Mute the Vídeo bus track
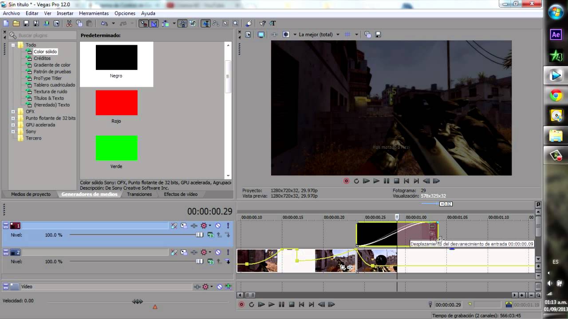 219,287
